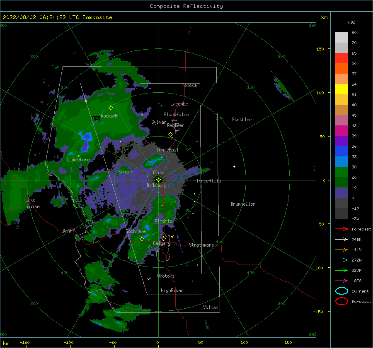Viewport: 373px width, 348px height.
Task: Click the Vulcan city label
Action: [211, 307]
